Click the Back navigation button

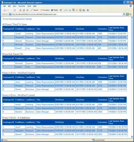pyautogui.click(x=6, y=10)
